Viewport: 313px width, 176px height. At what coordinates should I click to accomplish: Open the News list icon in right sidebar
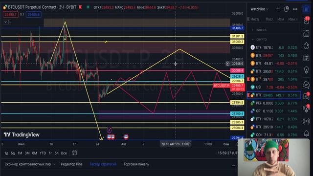pyautogui.click(x=306, y=33)
